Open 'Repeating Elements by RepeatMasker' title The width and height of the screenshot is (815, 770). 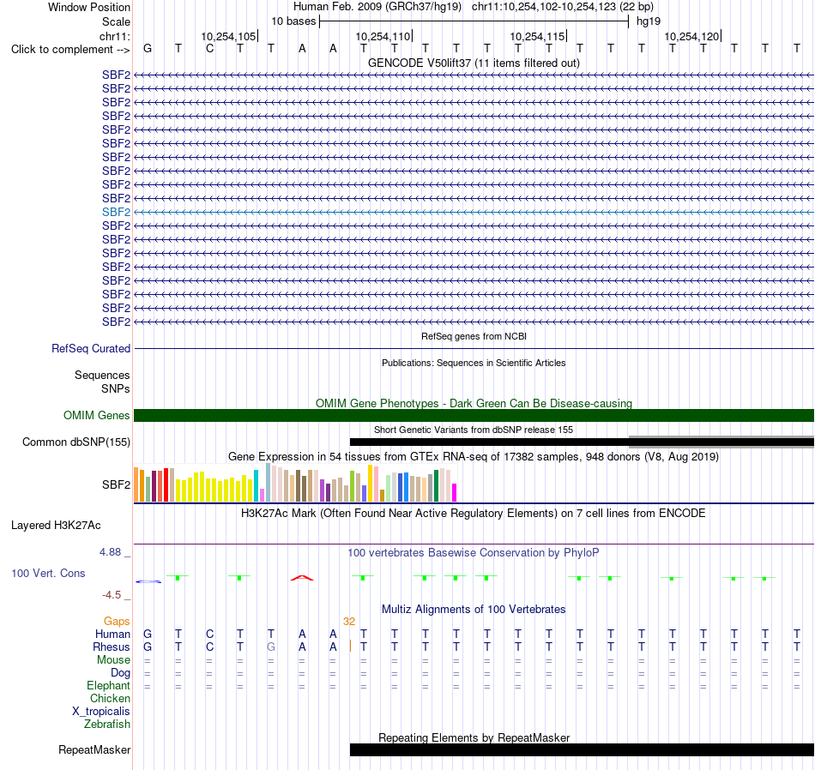pyautogui.click(x=474, y=737)
